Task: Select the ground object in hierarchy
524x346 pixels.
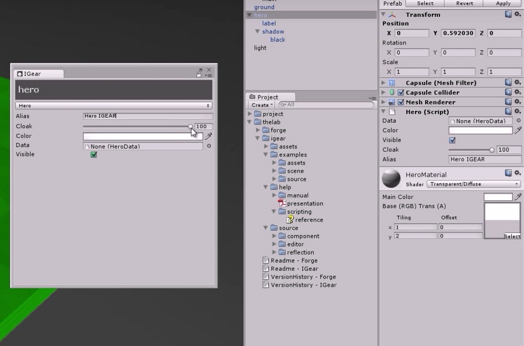Action: click(264, 7)
